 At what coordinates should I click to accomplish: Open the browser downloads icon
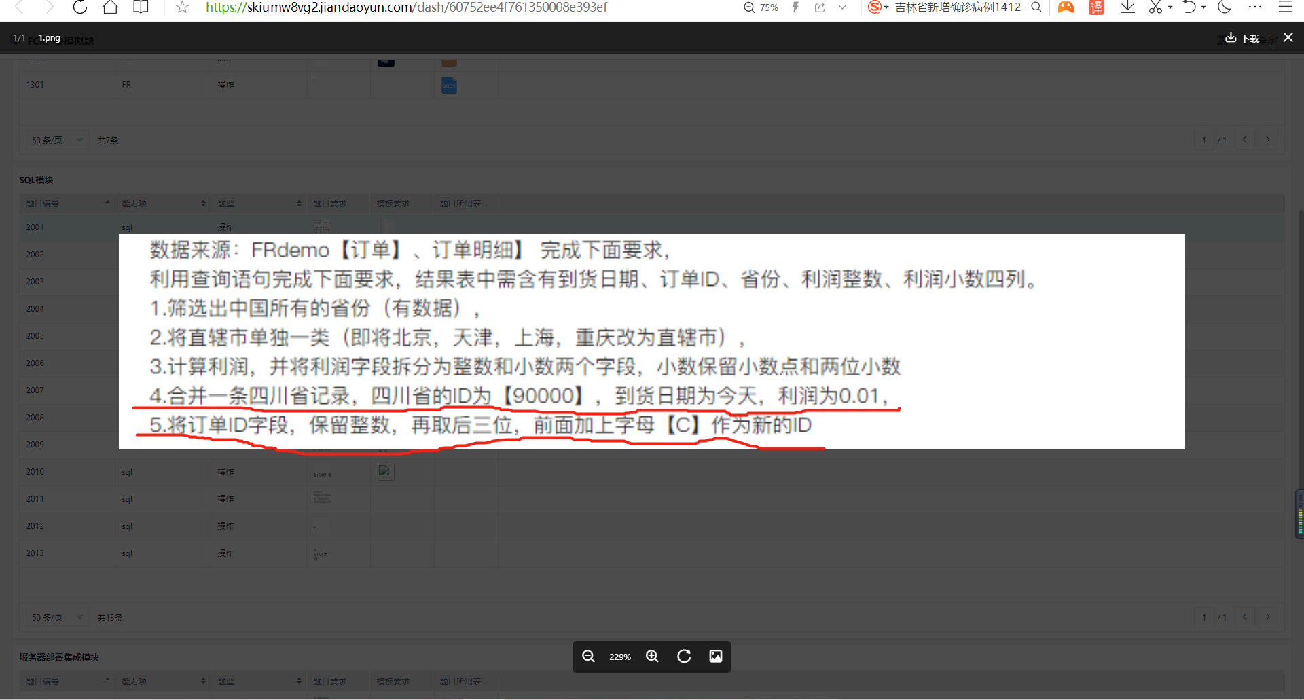pyautogui.click(x=1127, y=7)
